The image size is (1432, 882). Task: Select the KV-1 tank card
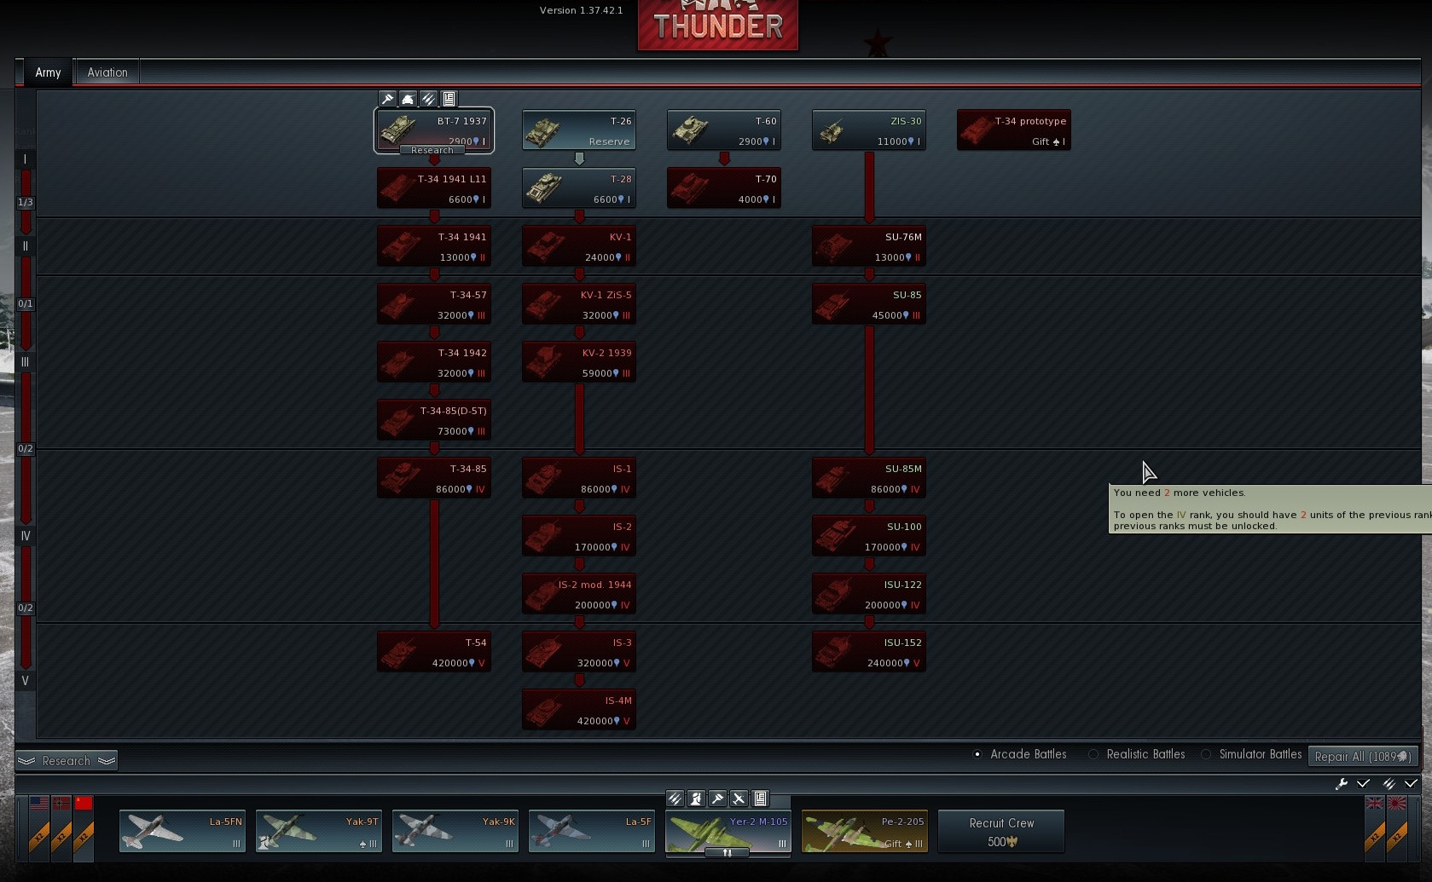point(579,246)
